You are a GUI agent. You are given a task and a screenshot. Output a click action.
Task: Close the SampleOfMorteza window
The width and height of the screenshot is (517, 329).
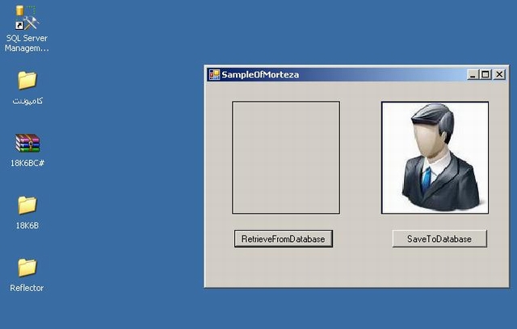(x=499, y=75)
